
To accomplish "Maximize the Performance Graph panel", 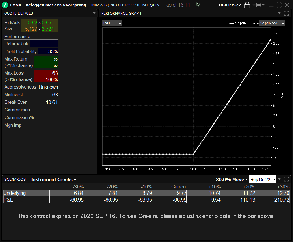I will pos(287,13).
